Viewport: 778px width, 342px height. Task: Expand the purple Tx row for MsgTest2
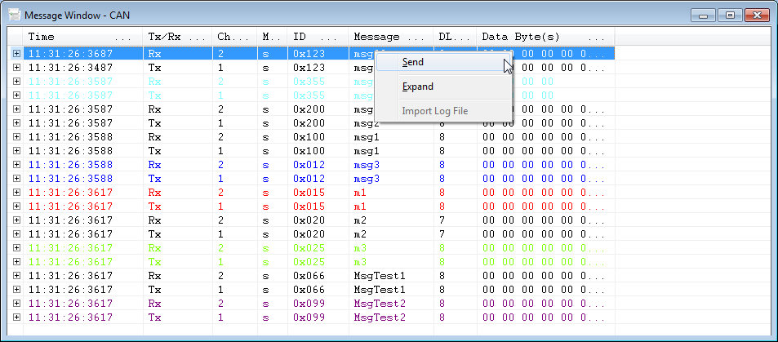click(x=16, y=318)
